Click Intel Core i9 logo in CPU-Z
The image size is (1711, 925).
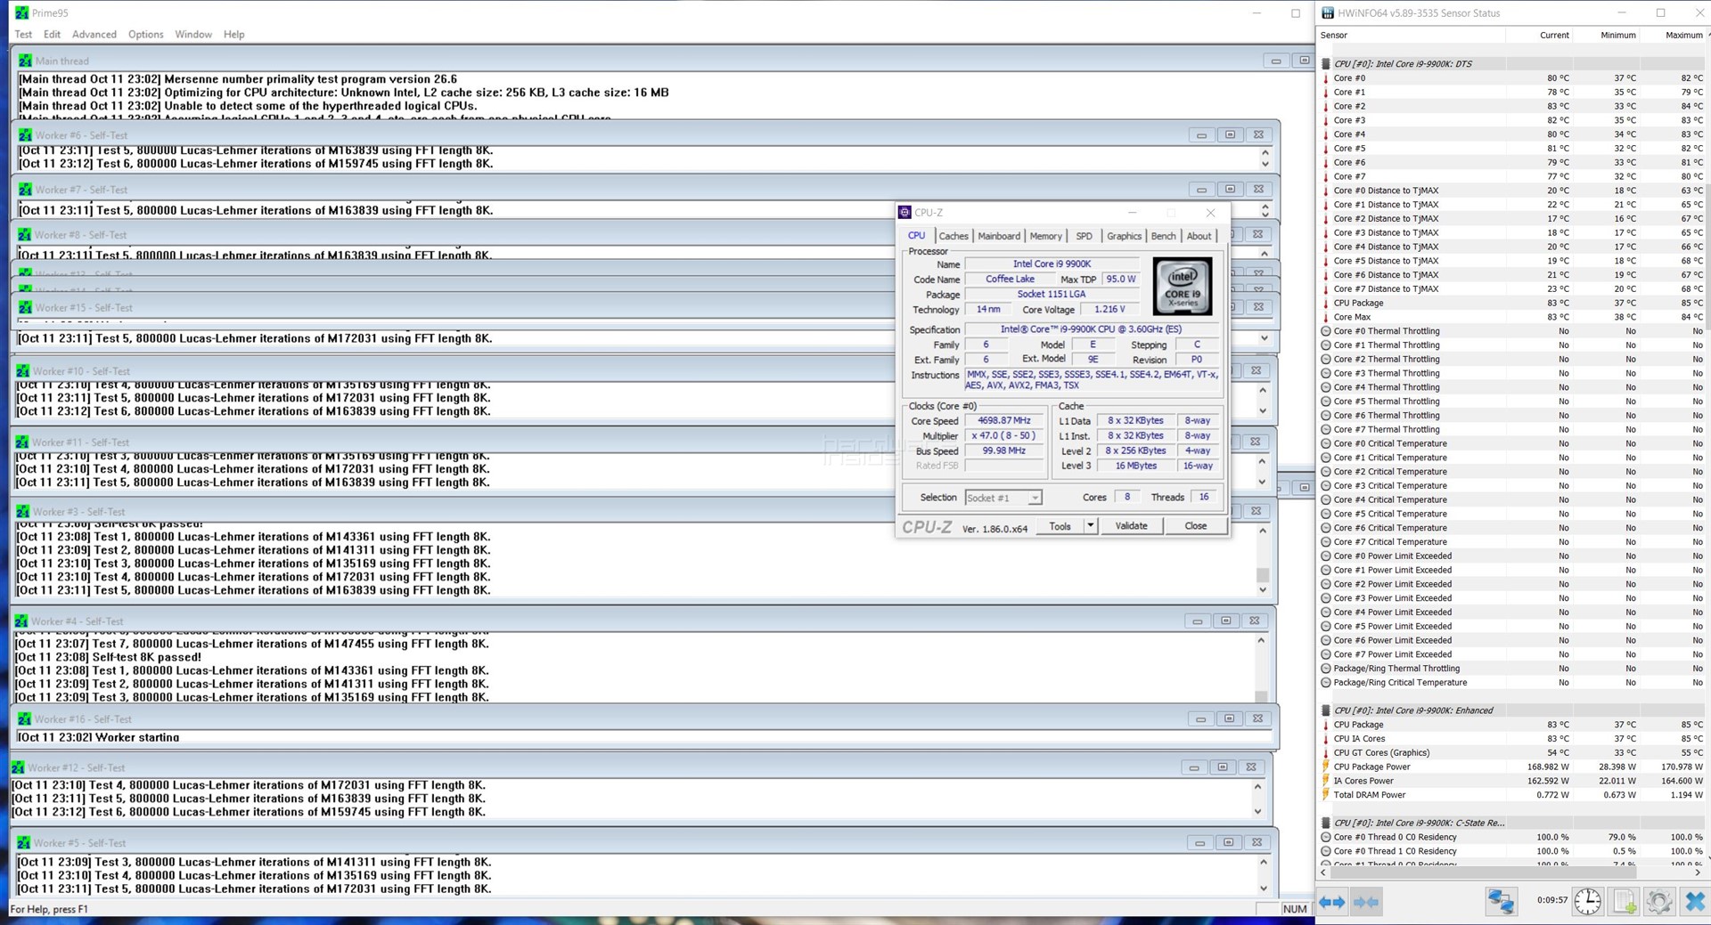(1183, 287)
